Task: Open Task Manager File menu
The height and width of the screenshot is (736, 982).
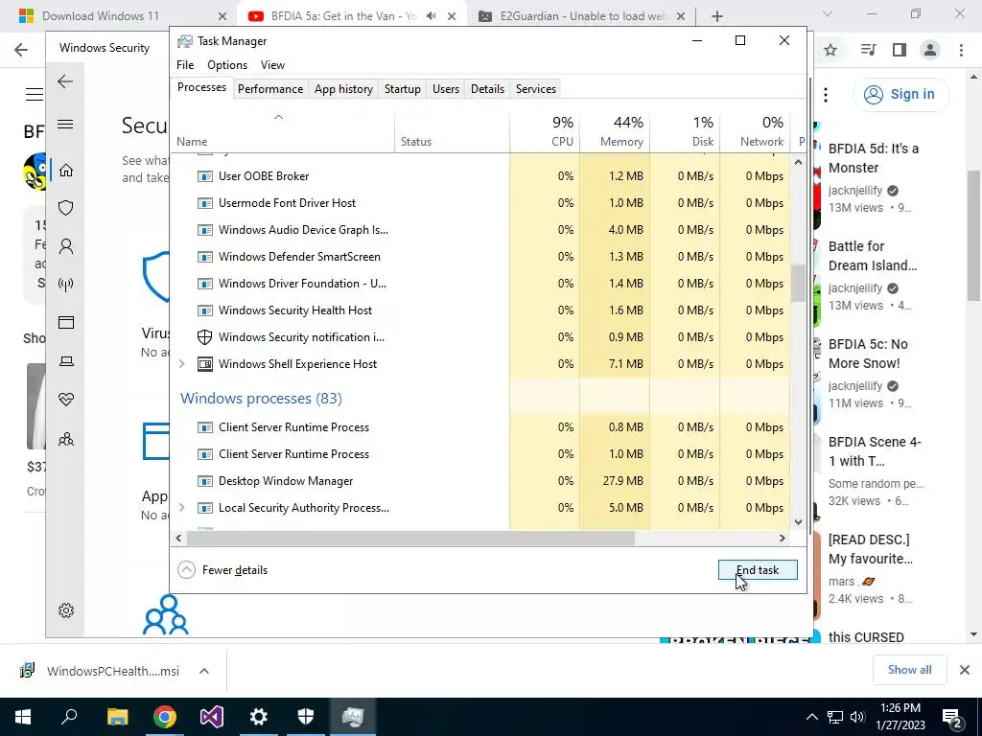Action: click(x=185, y=65)
